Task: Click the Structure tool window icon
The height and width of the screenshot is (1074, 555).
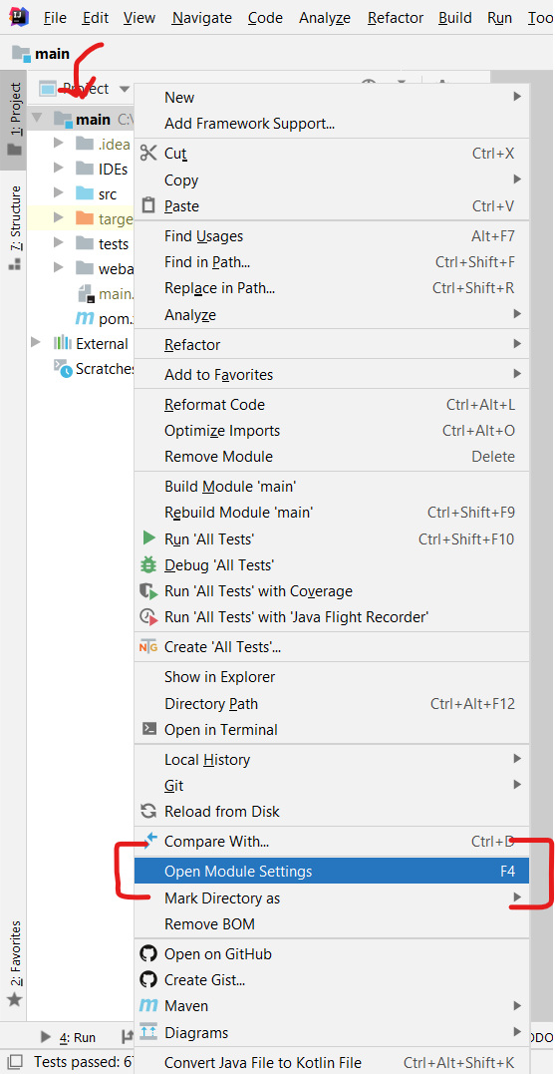Action: click(14, 263)
